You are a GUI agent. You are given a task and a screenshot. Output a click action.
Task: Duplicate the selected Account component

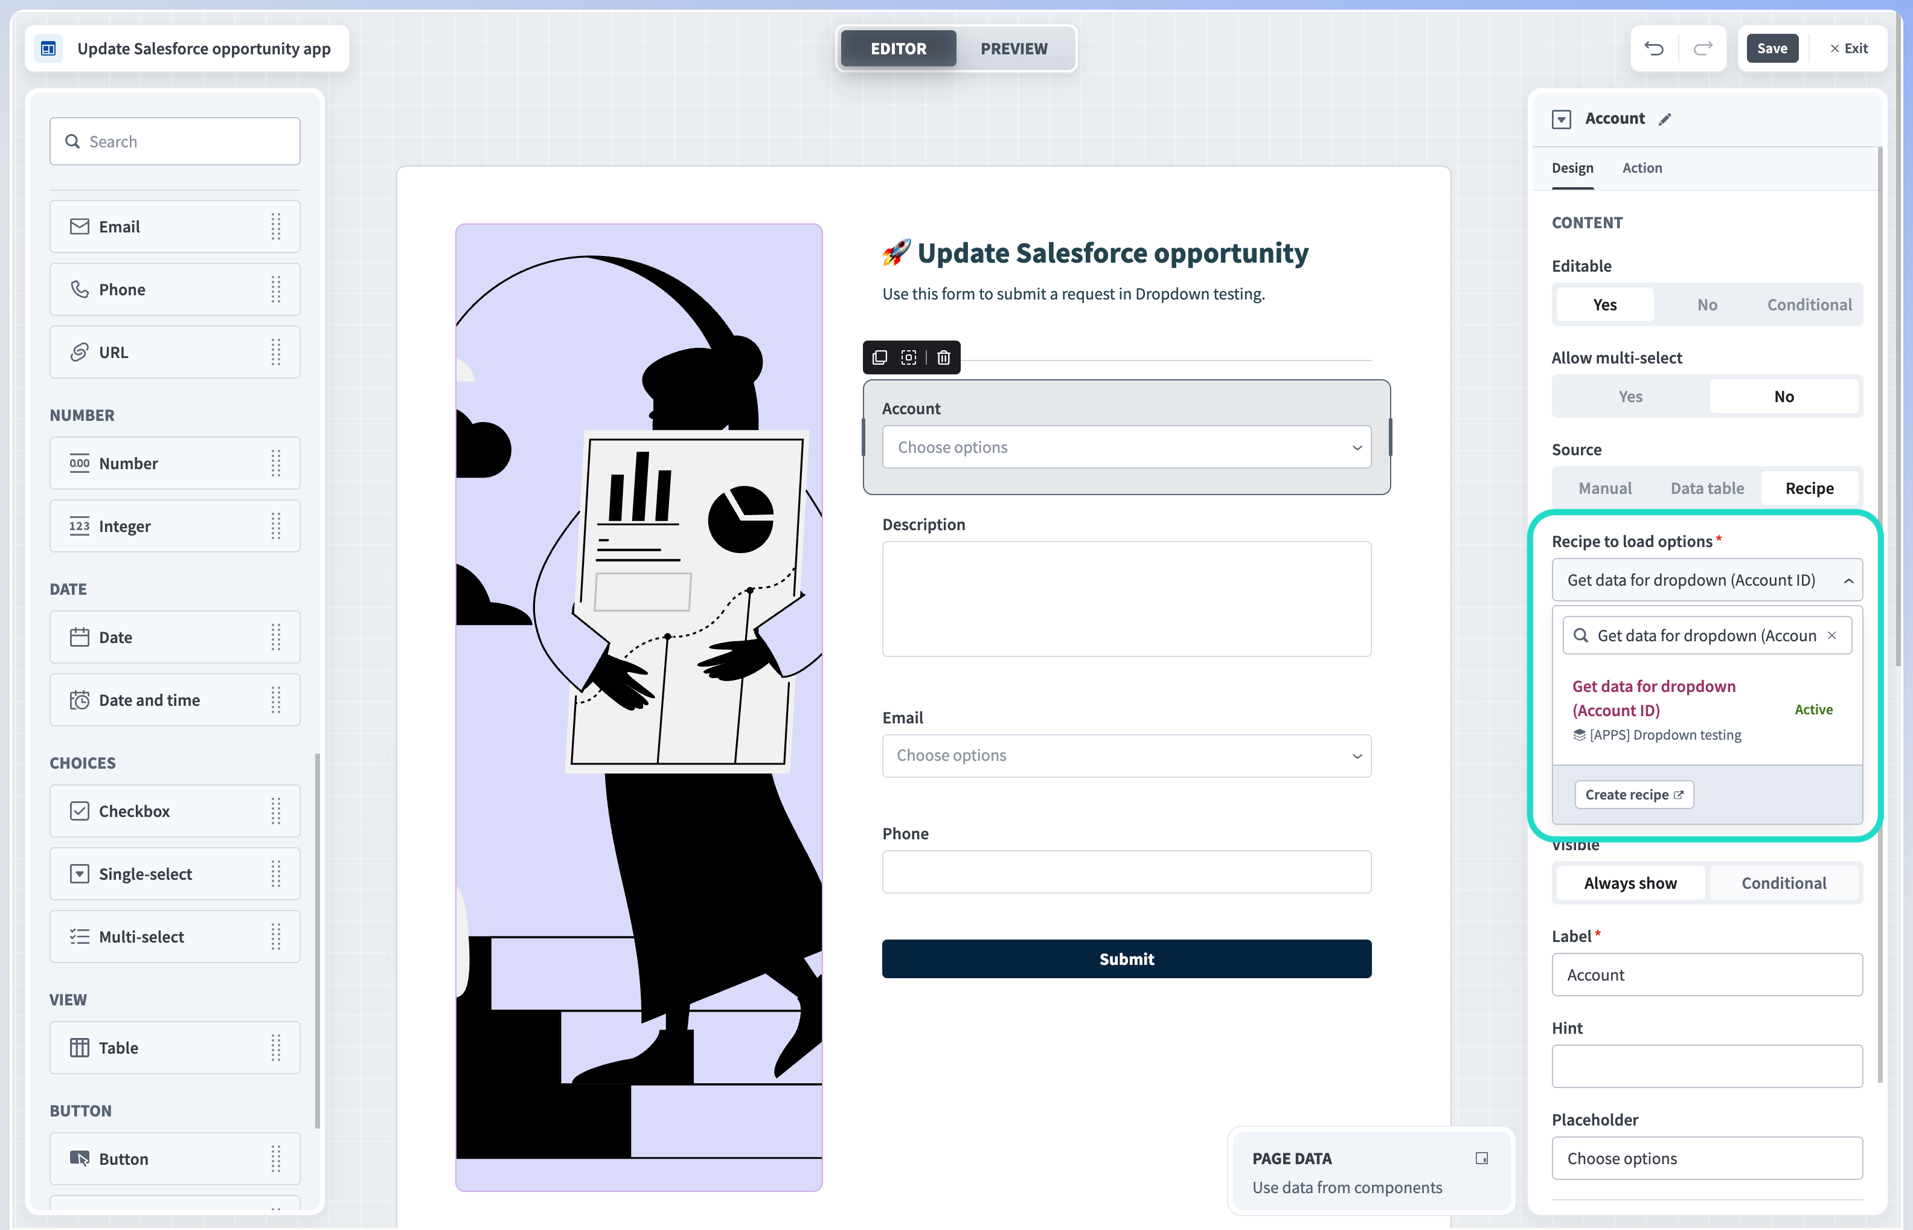point(879,357)
